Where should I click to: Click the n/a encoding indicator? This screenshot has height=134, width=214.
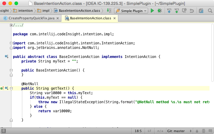pos(160,131)
